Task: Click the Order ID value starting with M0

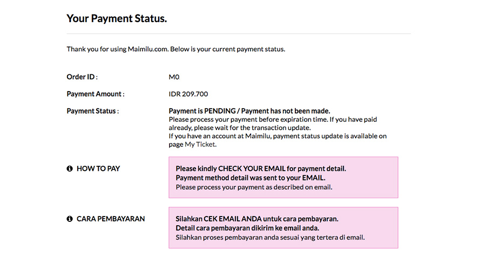Action: click(174, 77)
